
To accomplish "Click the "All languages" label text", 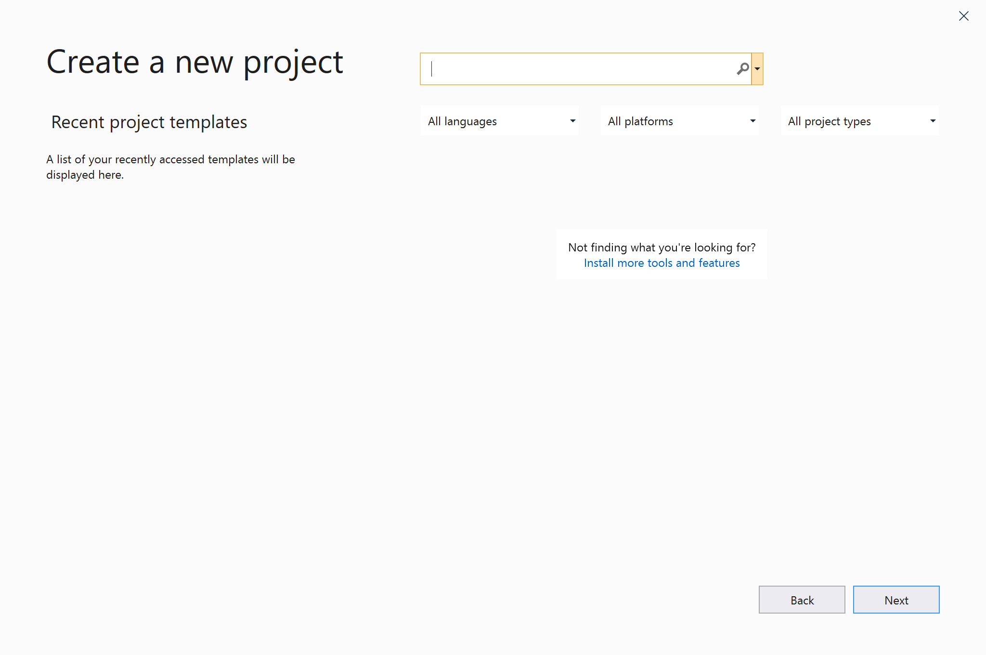I will tap(462, 121).
